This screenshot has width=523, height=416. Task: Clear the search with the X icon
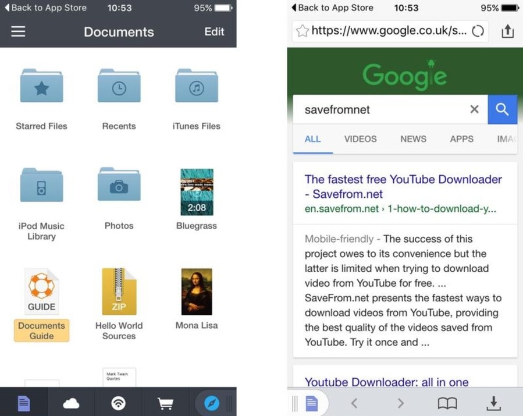474,109
